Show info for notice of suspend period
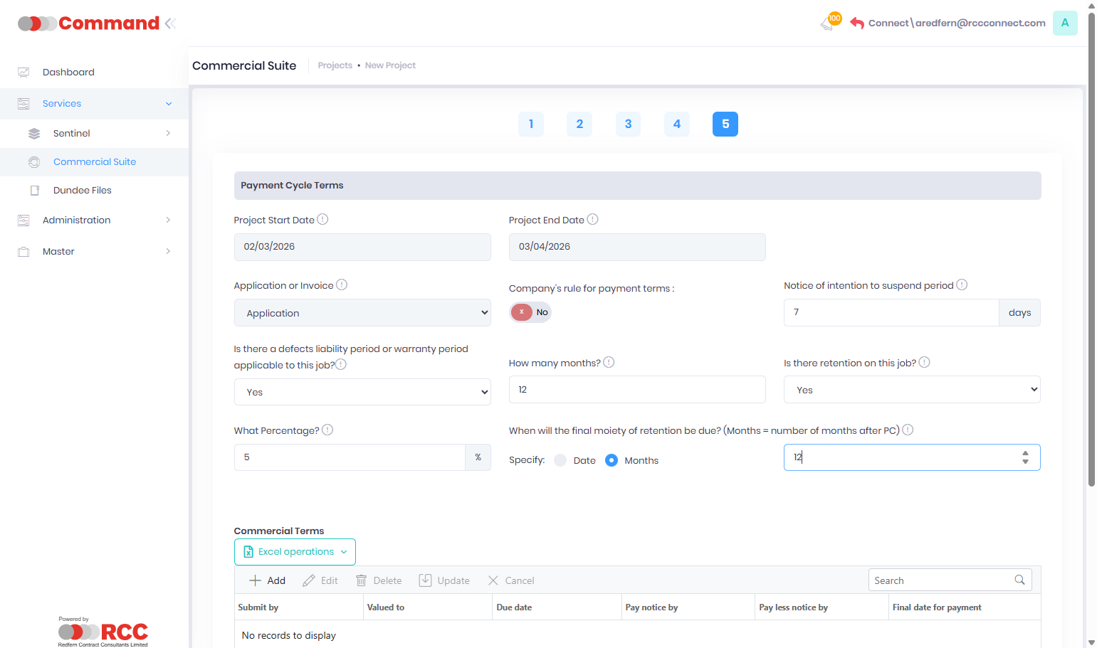The height and width of the screenshot is (648, 1097). 962,285
